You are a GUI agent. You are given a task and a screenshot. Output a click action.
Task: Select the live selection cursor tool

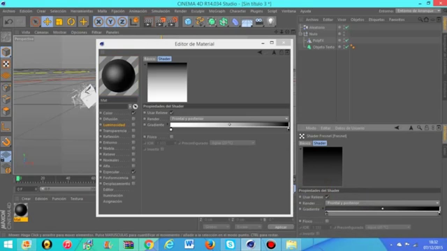[x=35, y=22]
